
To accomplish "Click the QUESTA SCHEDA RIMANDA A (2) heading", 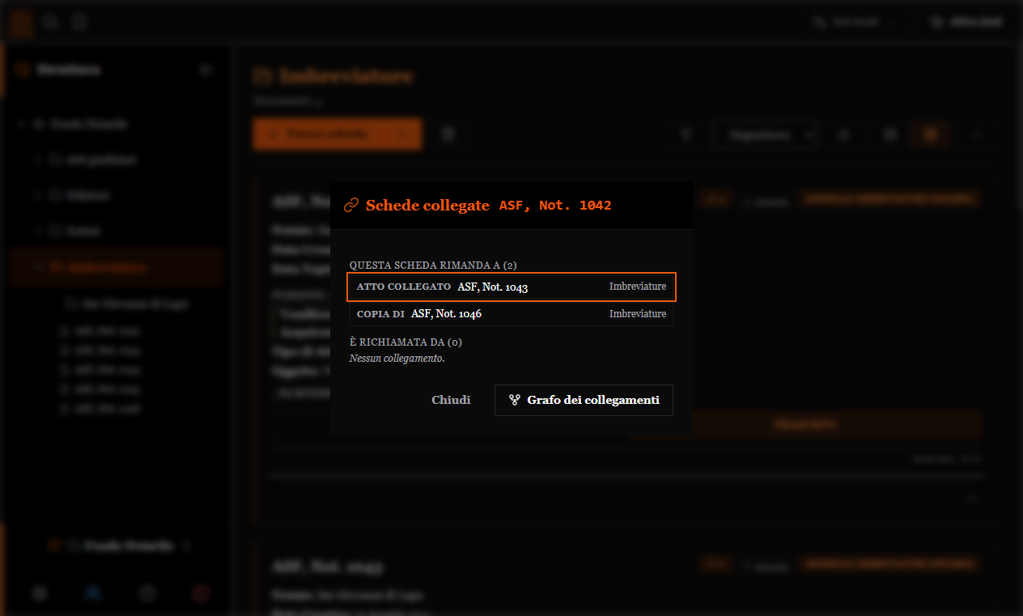I will (x=433, y=265).
